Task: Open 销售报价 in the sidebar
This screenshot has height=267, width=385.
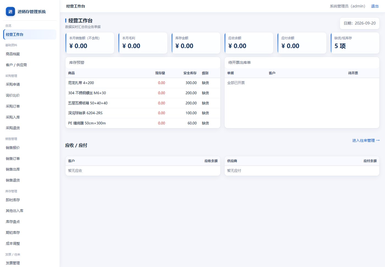Action: [30, 148]
